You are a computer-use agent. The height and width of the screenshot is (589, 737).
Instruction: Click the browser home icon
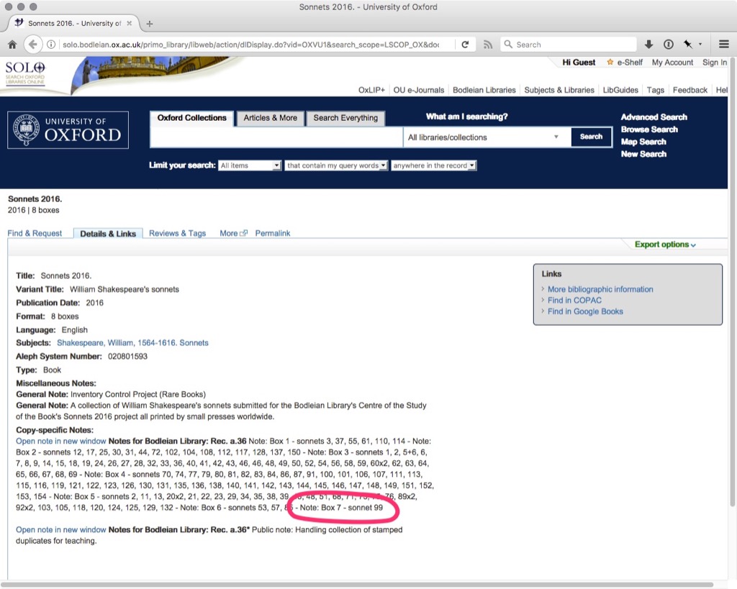pos(12,45)
